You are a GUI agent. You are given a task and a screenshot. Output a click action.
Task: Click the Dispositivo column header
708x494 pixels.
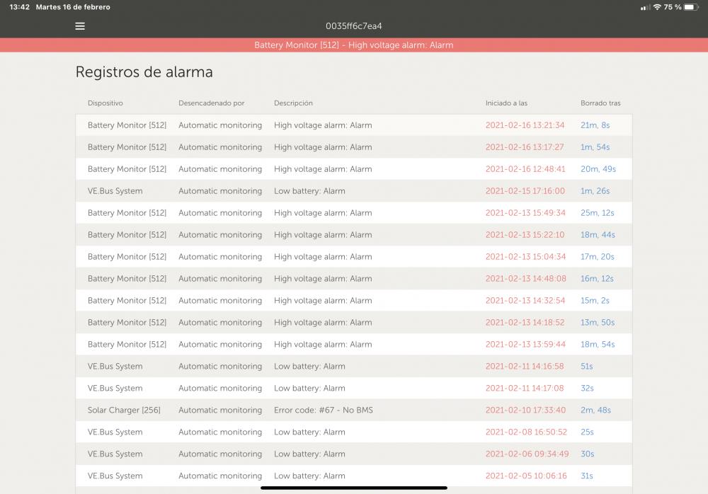(x=105, y=103)
